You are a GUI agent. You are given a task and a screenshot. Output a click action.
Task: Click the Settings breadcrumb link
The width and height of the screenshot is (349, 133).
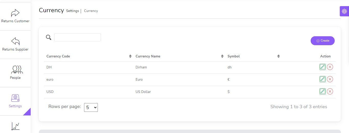tap(72, 11)
